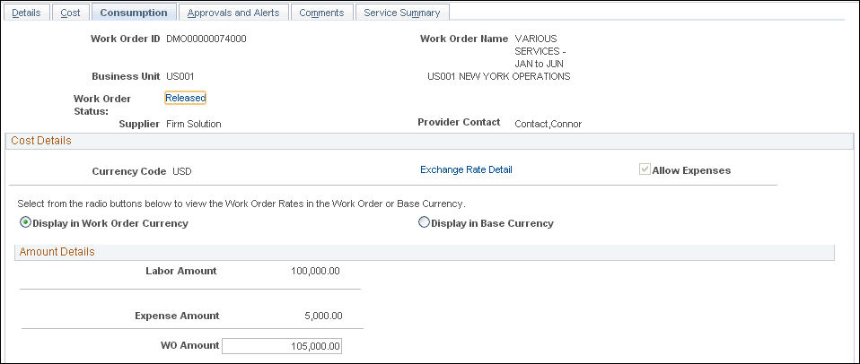Go to Approvals and Alerts tab

point(233,13)
